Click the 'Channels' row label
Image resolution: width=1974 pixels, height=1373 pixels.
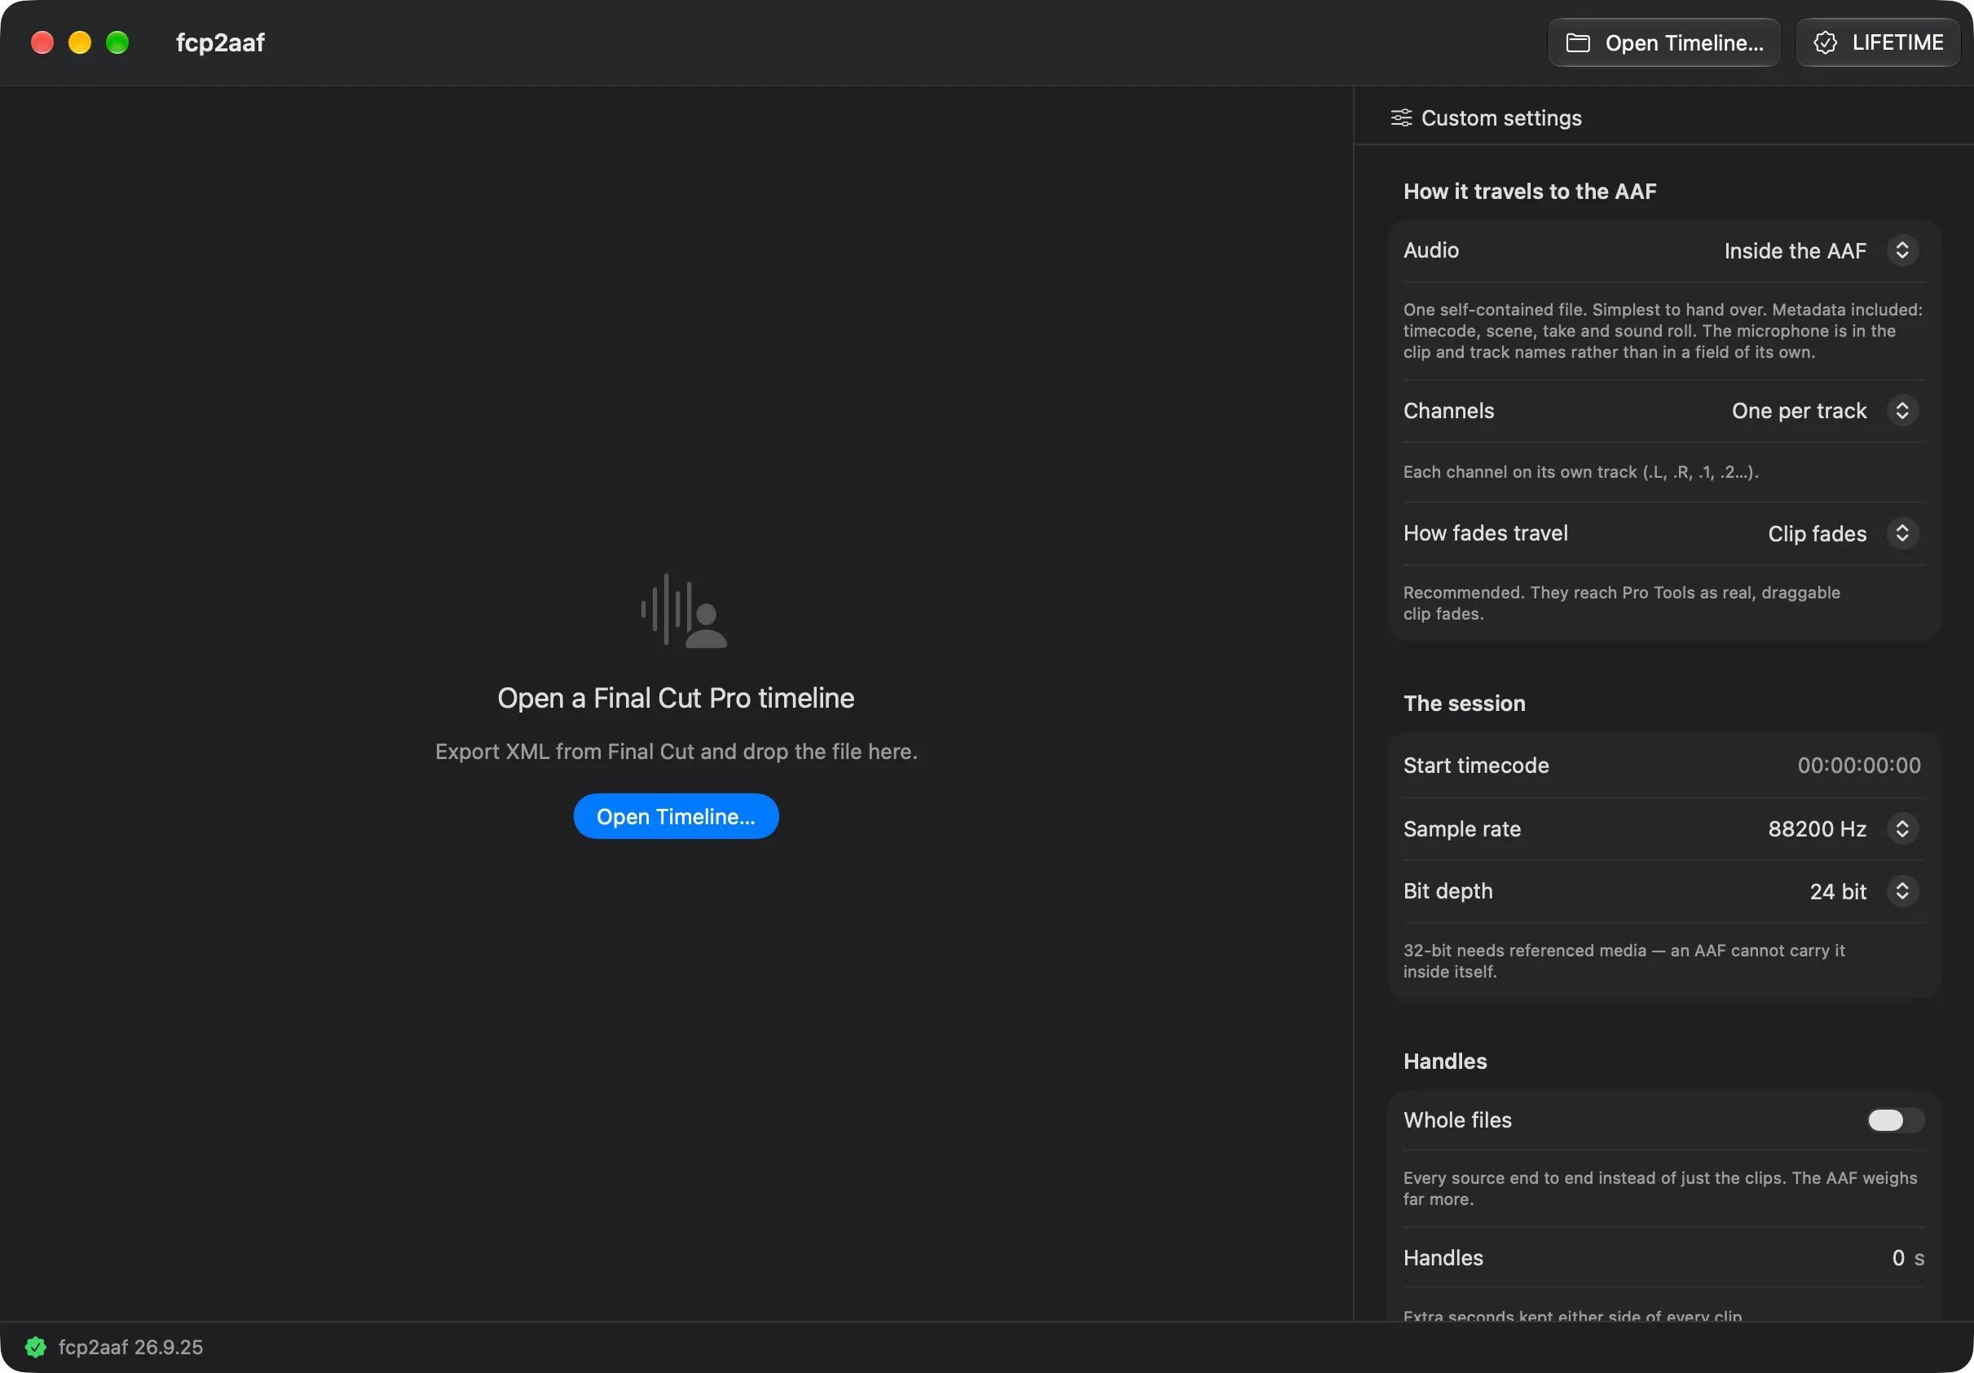coord(1448,410)
